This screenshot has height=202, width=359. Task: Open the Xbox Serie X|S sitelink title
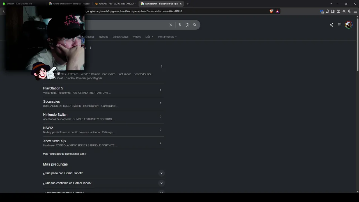pyautogui.click(x=54, y=141)
